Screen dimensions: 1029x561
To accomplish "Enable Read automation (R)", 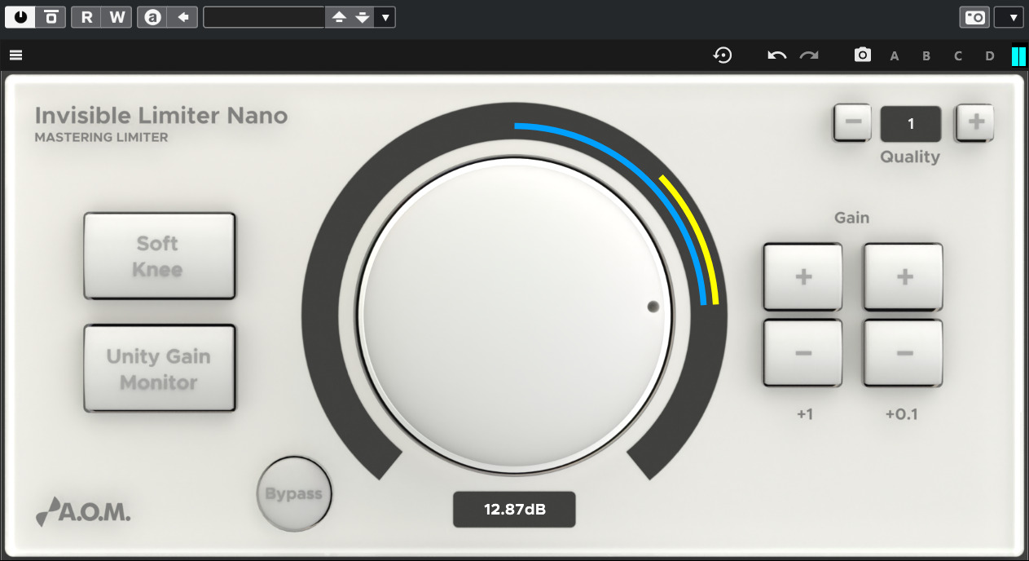I will (x=86, y=17).
